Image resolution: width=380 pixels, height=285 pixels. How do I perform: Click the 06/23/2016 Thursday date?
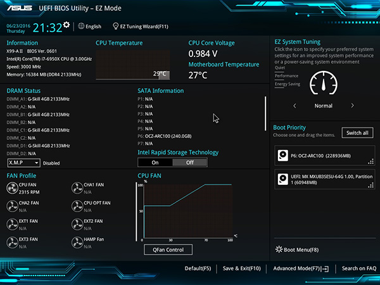point(18,28)
